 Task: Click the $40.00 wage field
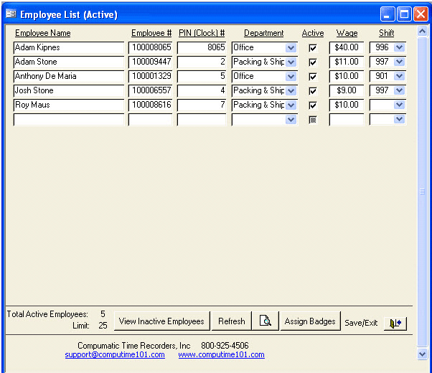347,47
